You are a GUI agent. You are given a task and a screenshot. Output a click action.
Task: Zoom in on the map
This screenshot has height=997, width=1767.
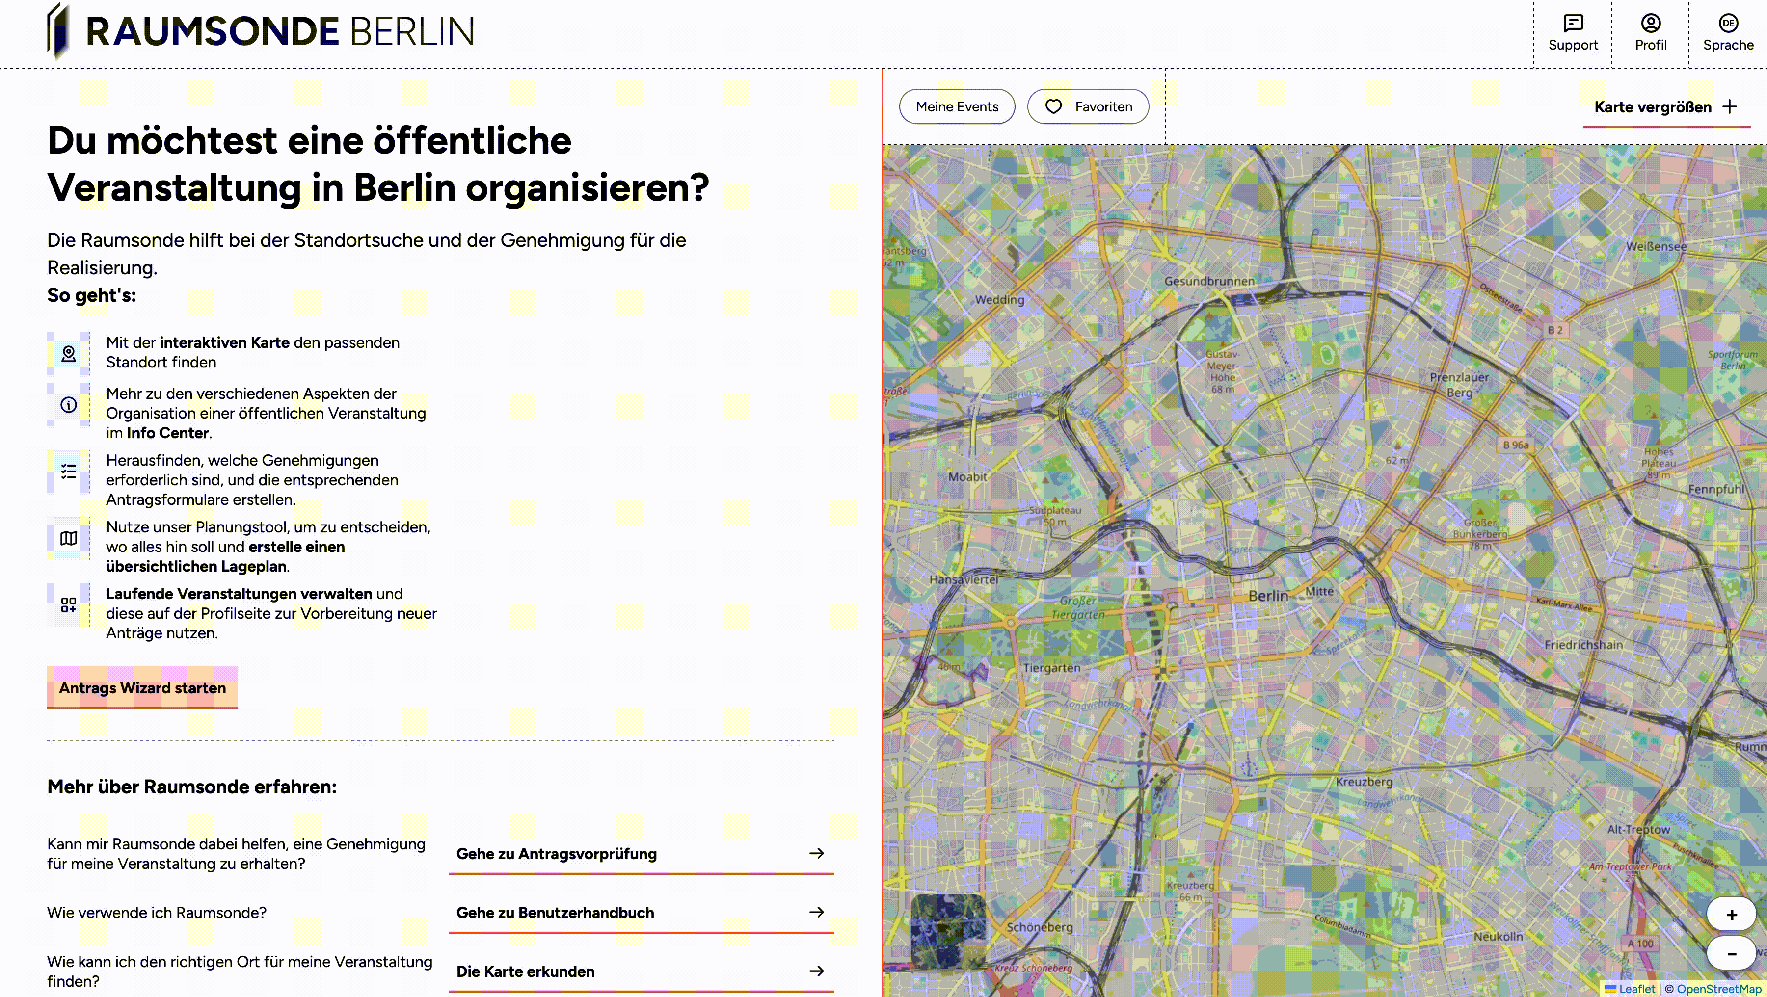point(1731,915)
